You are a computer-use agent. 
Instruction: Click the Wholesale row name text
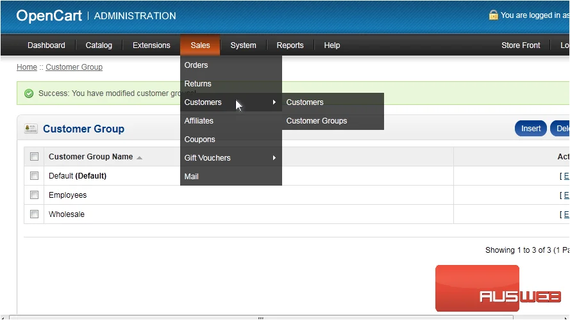[x=67, y=214]
